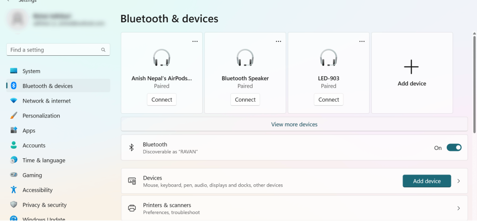477x221 pixels.
Task: Click the "Discoverable as RAVAN" text
Action: [x=170, y=151]
